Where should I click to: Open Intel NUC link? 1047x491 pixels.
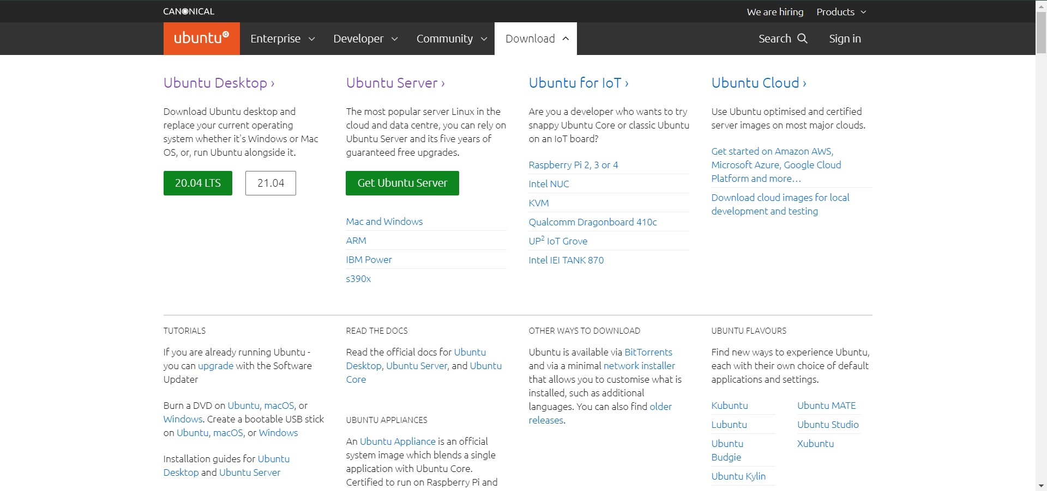click(549, 184)
